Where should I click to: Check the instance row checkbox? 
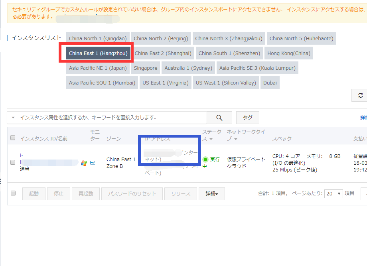[x=13, y=162]
